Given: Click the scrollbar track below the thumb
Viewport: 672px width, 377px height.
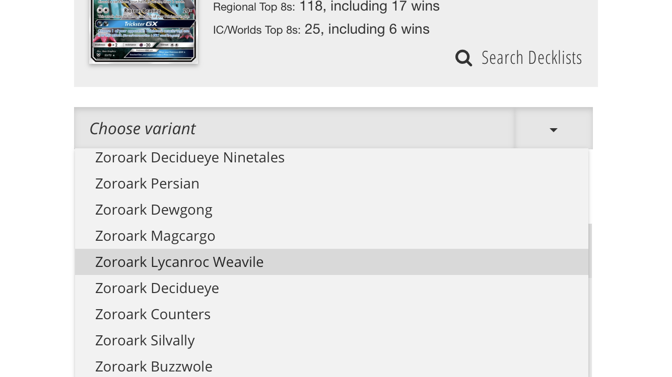Looking at the screenshot, I should click(x=590, y=327).
